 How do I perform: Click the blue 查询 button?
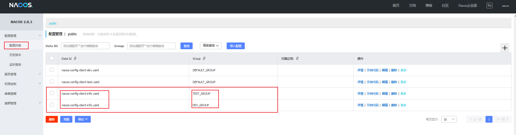(x=186, y=46)
